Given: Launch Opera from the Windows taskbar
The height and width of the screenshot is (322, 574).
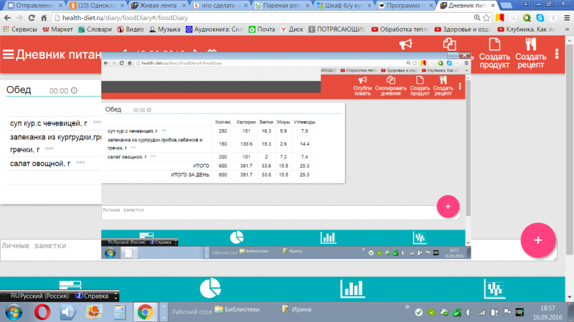Looking at the screenshot, I should 42,311.
